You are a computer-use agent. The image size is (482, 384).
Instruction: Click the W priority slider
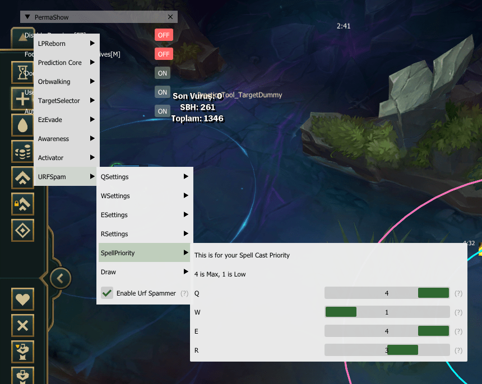[387, 312]
